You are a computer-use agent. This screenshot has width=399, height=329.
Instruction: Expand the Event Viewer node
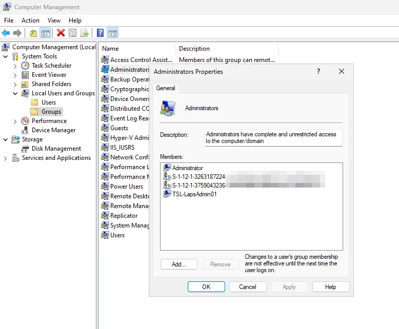(x=15, y=75)
